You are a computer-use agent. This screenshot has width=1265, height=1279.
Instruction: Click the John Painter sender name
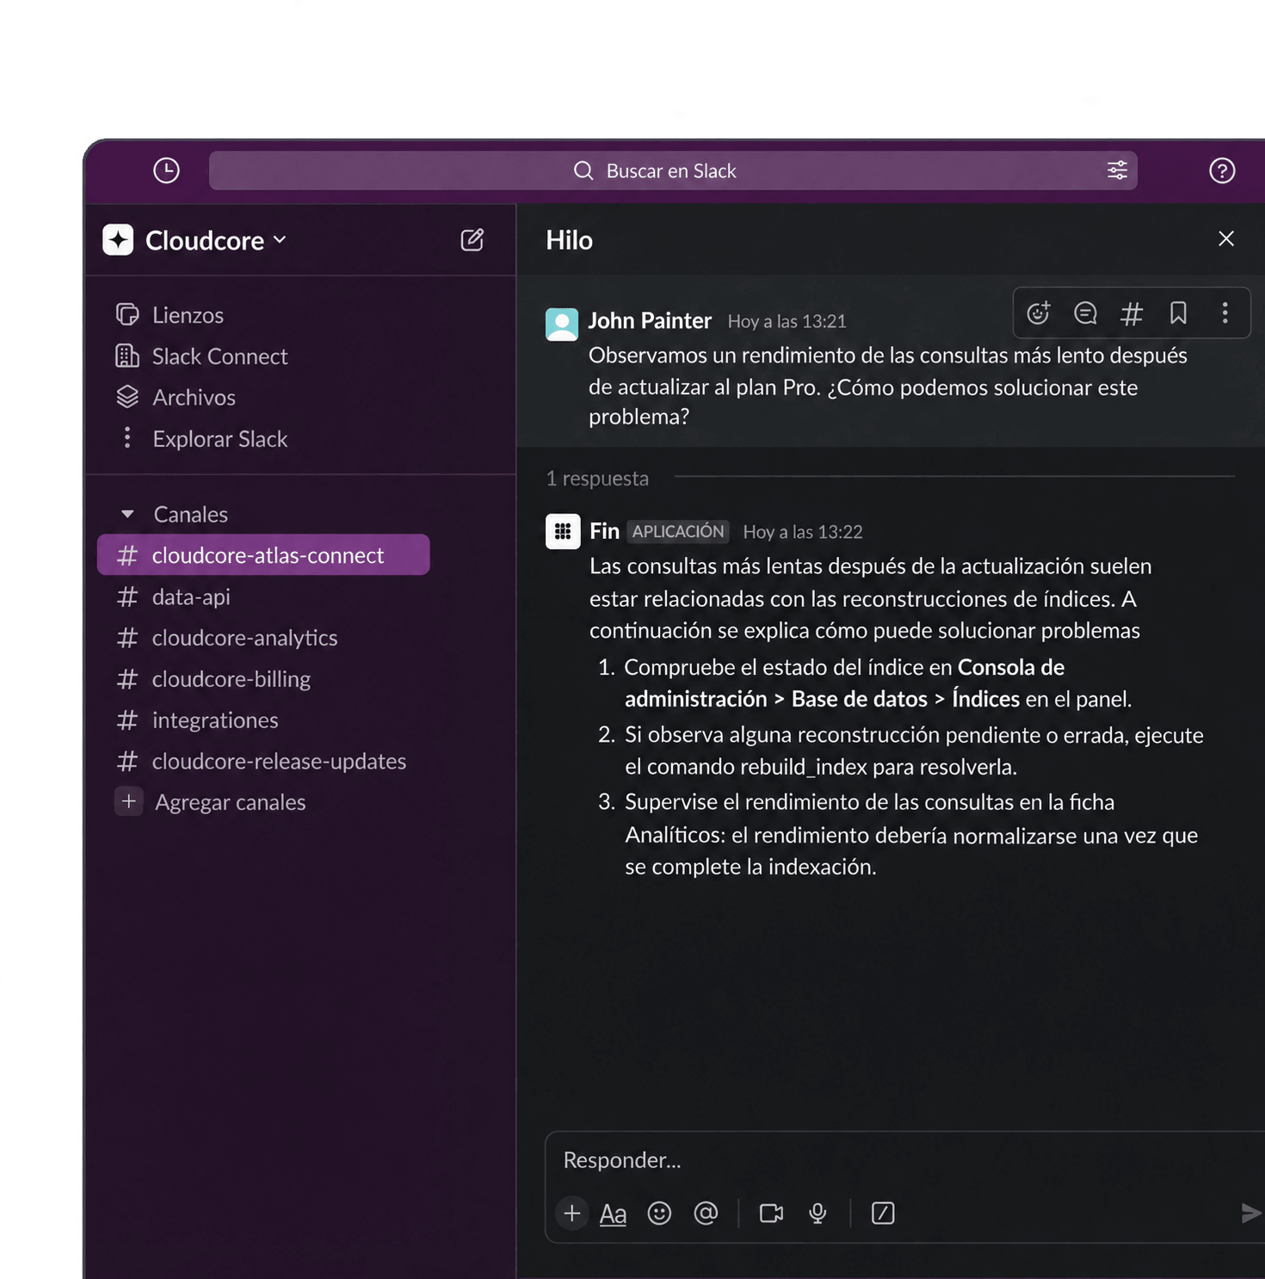[650, 321]
